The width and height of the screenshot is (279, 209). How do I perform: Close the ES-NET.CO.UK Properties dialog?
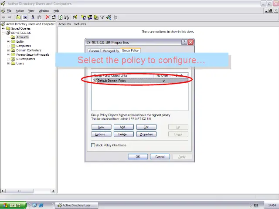(191, 42)
